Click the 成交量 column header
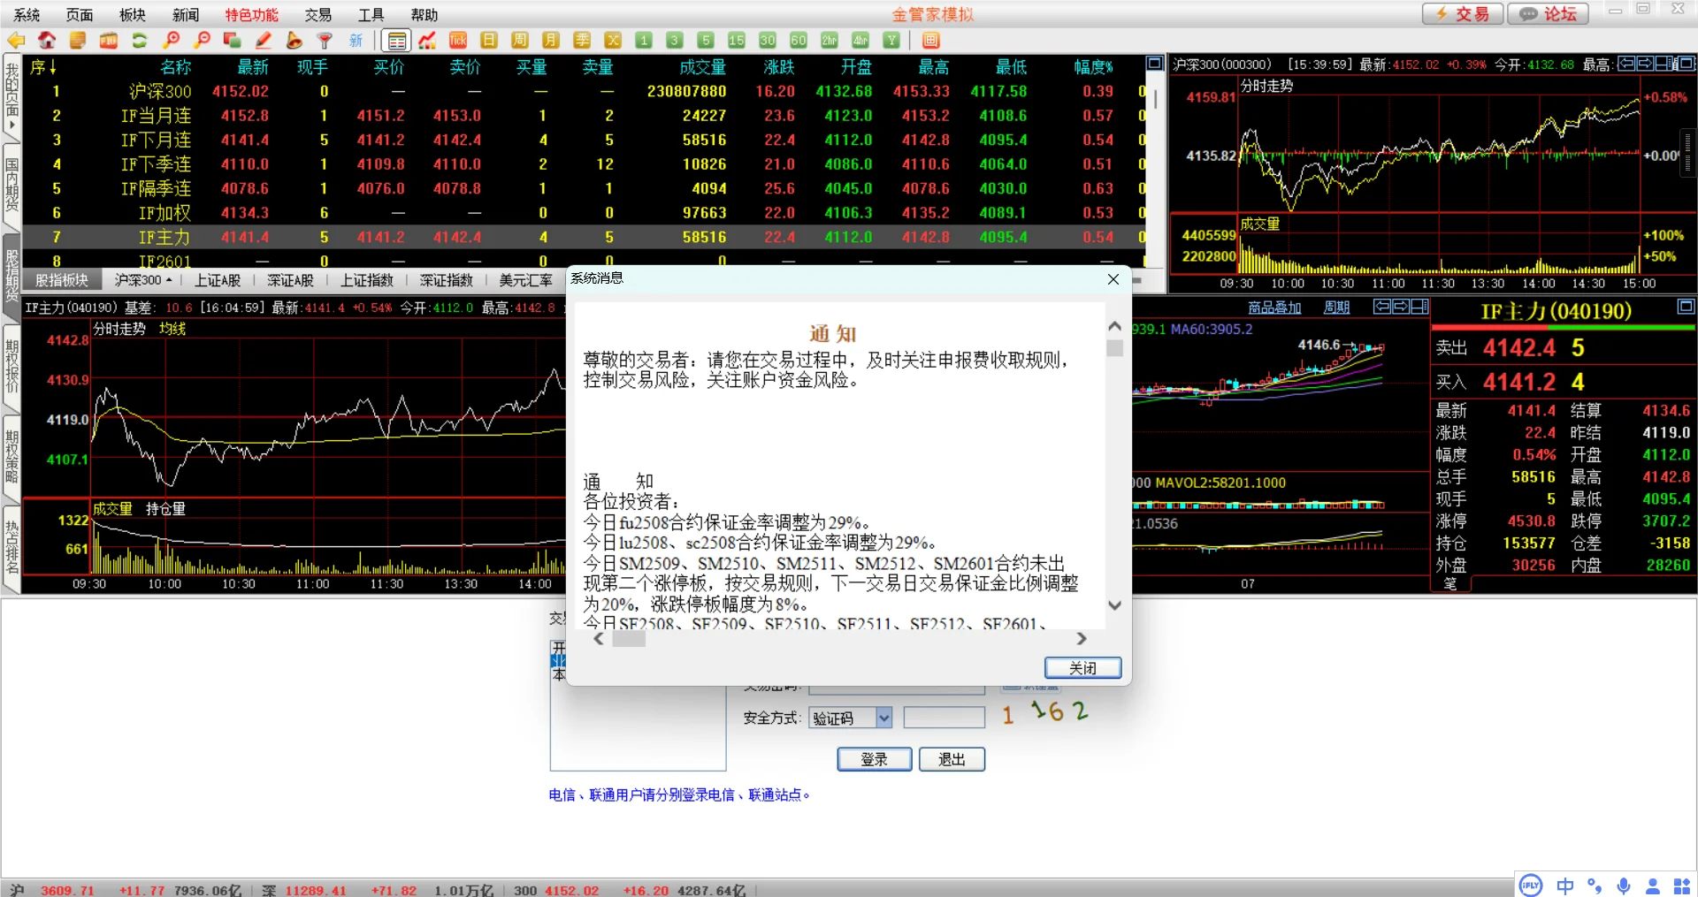The height and width of the screenshot is (897, 1698). (x=702, y=67)
